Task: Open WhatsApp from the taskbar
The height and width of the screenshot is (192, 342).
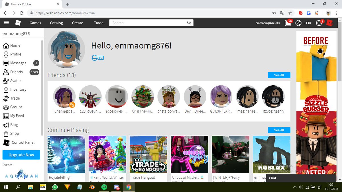Action: click(55, 187)
